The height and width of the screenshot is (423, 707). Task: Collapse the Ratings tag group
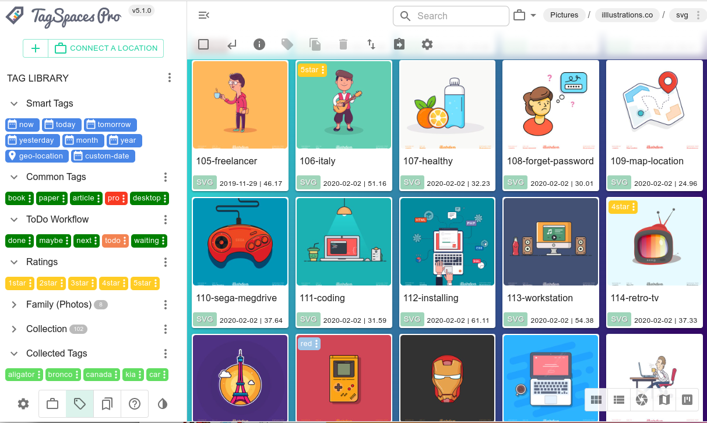14,262
